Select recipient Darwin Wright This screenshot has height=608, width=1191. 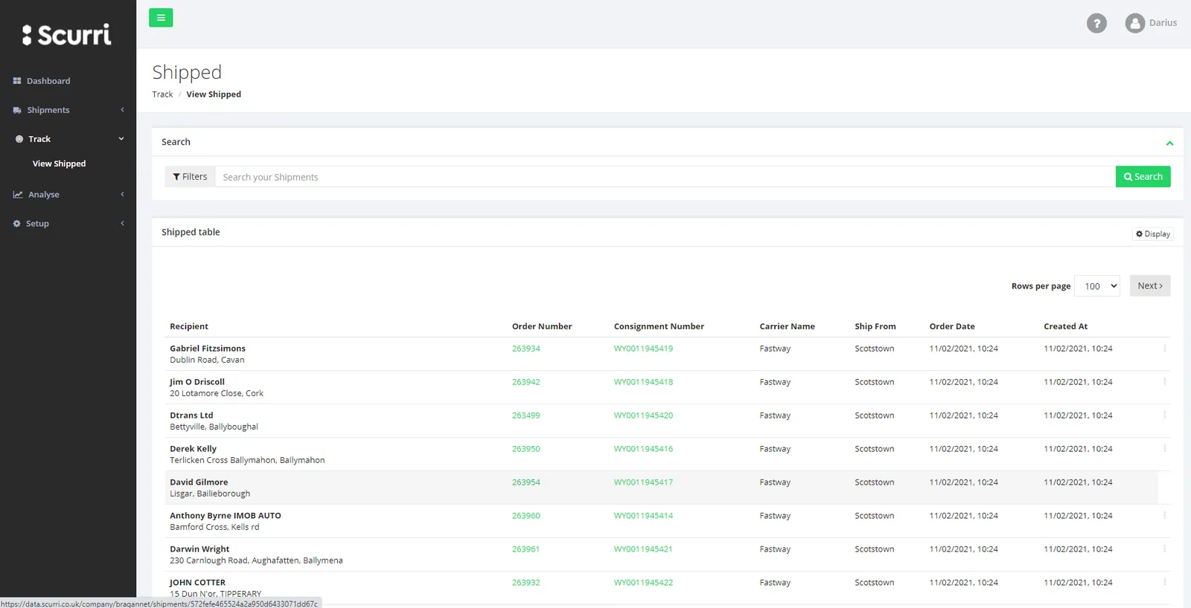tap(199, 549)
